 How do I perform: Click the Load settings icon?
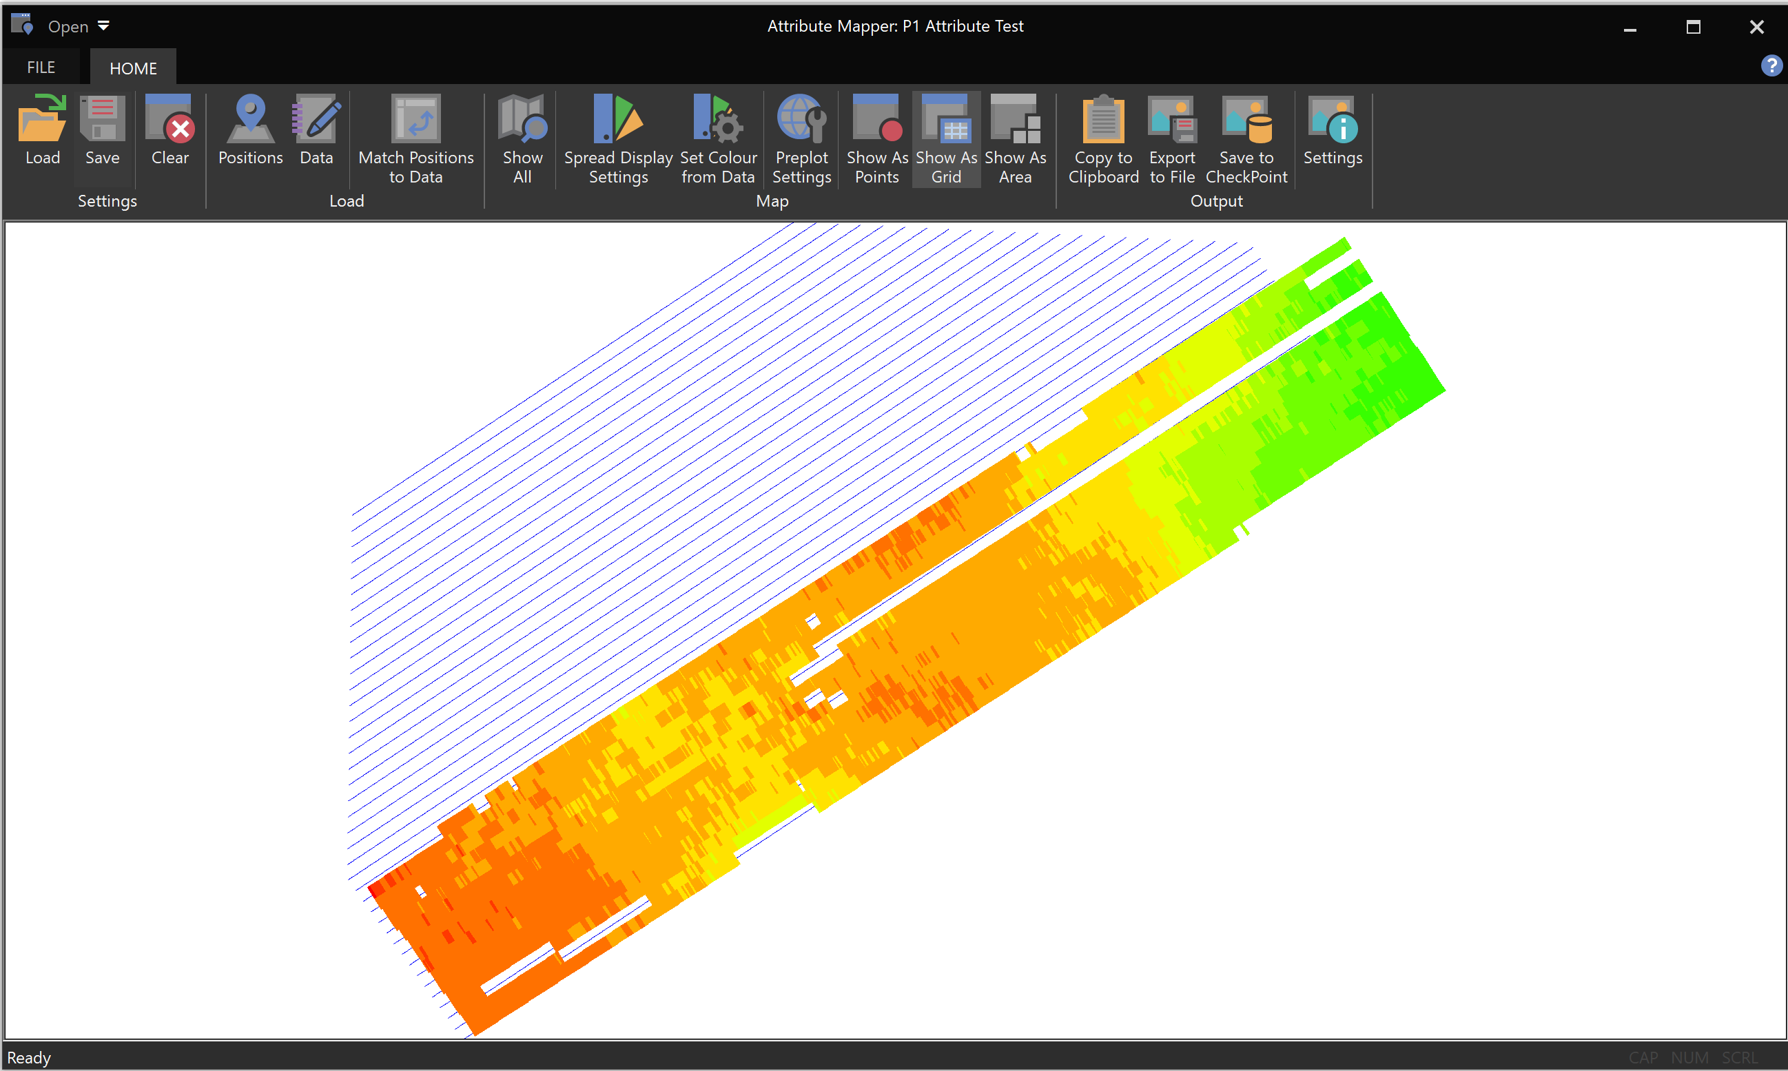(x=43, y=131)
